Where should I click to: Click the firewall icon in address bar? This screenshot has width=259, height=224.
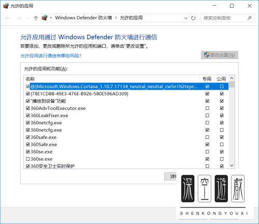[x=45, y=18]
